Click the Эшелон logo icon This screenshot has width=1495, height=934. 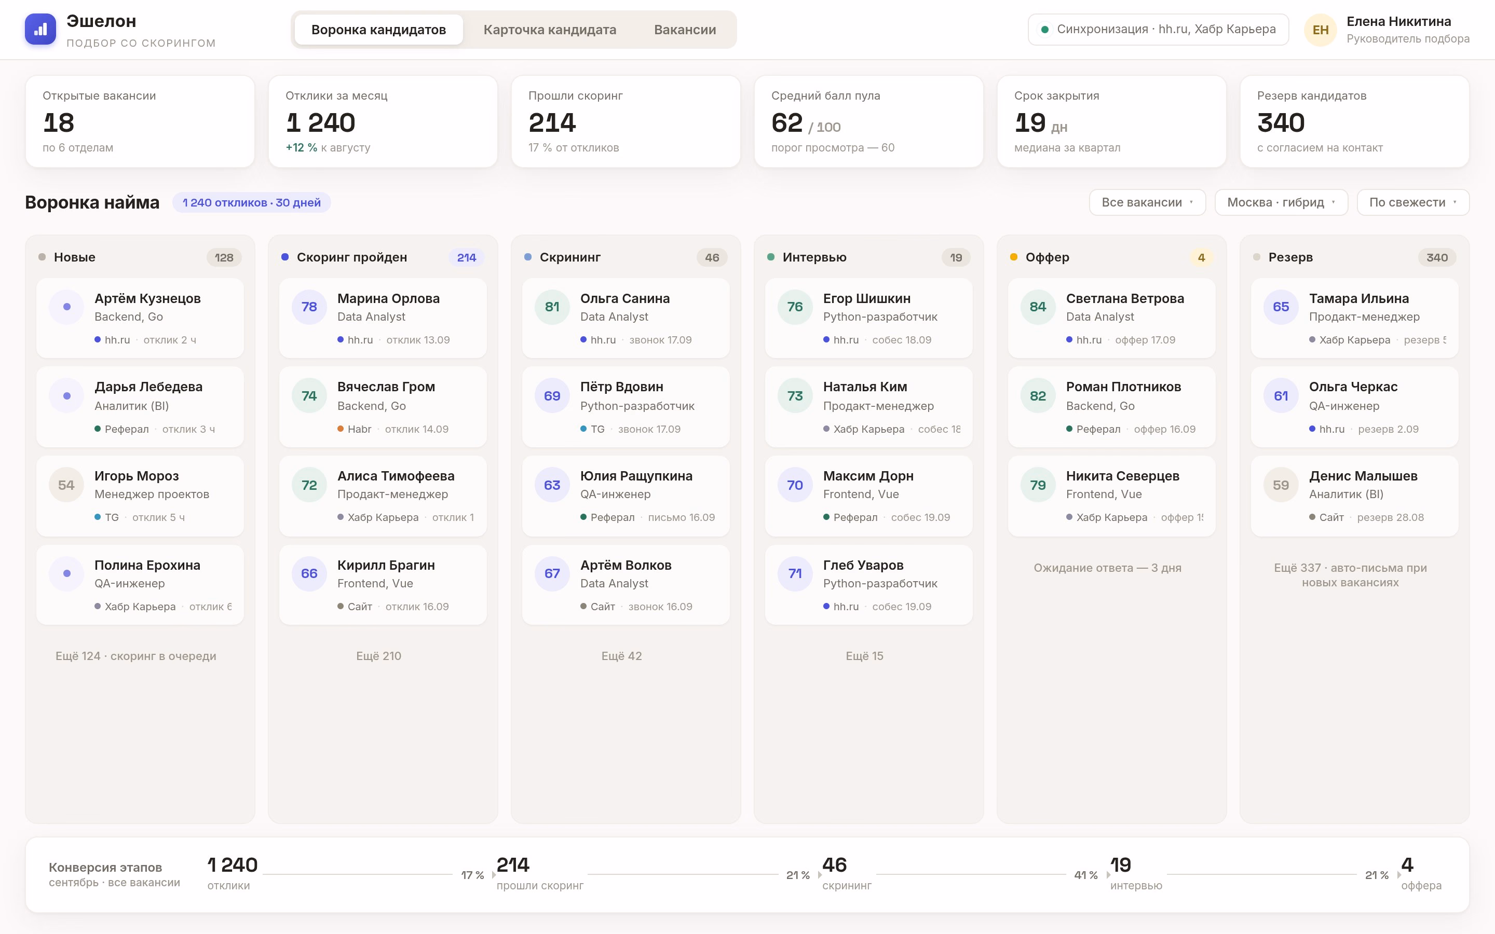pyautogui.click(x=40, y=29)
